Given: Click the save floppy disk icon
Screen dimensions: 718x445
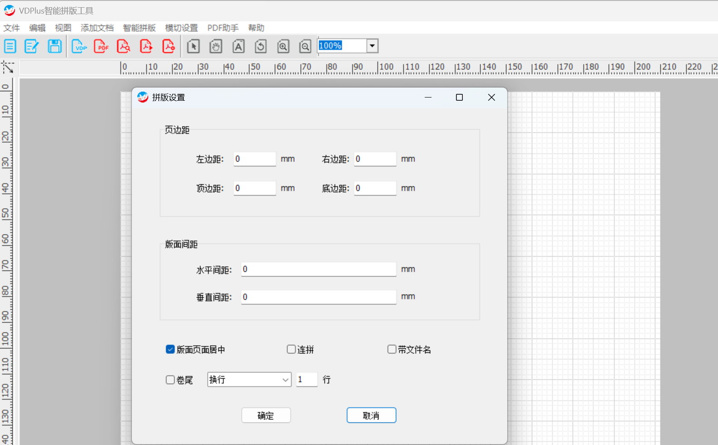Looking at the screenshot, I should click(x=55, y=46).
